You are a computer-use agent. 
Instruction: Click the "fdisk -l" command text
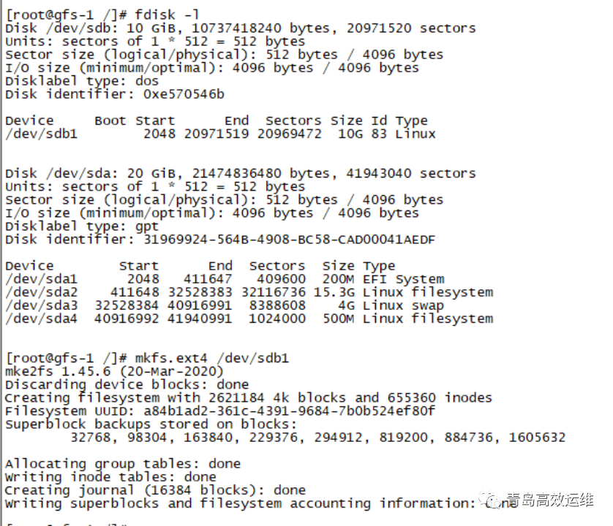point(168,15)
